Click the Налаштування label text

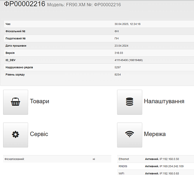164,101
